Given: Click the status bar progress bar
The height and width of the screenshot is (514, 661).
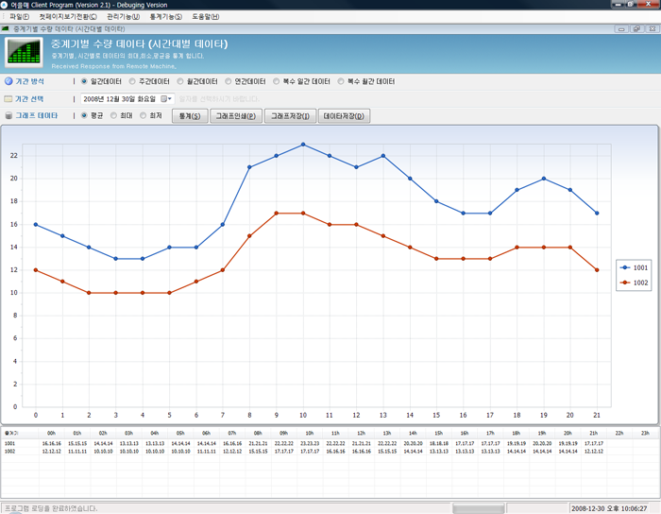Looking at the screenshot, I should click(478, 508).
